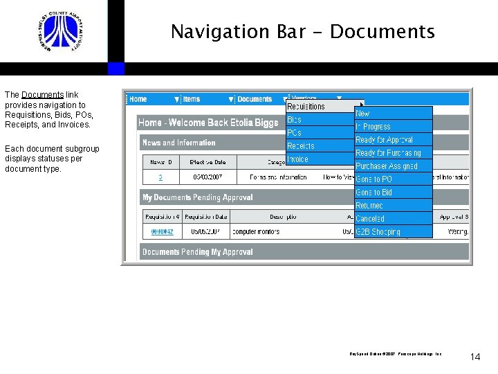Open the Home menu in navigation bar
The image size is (498, 374).
(138, 99)
